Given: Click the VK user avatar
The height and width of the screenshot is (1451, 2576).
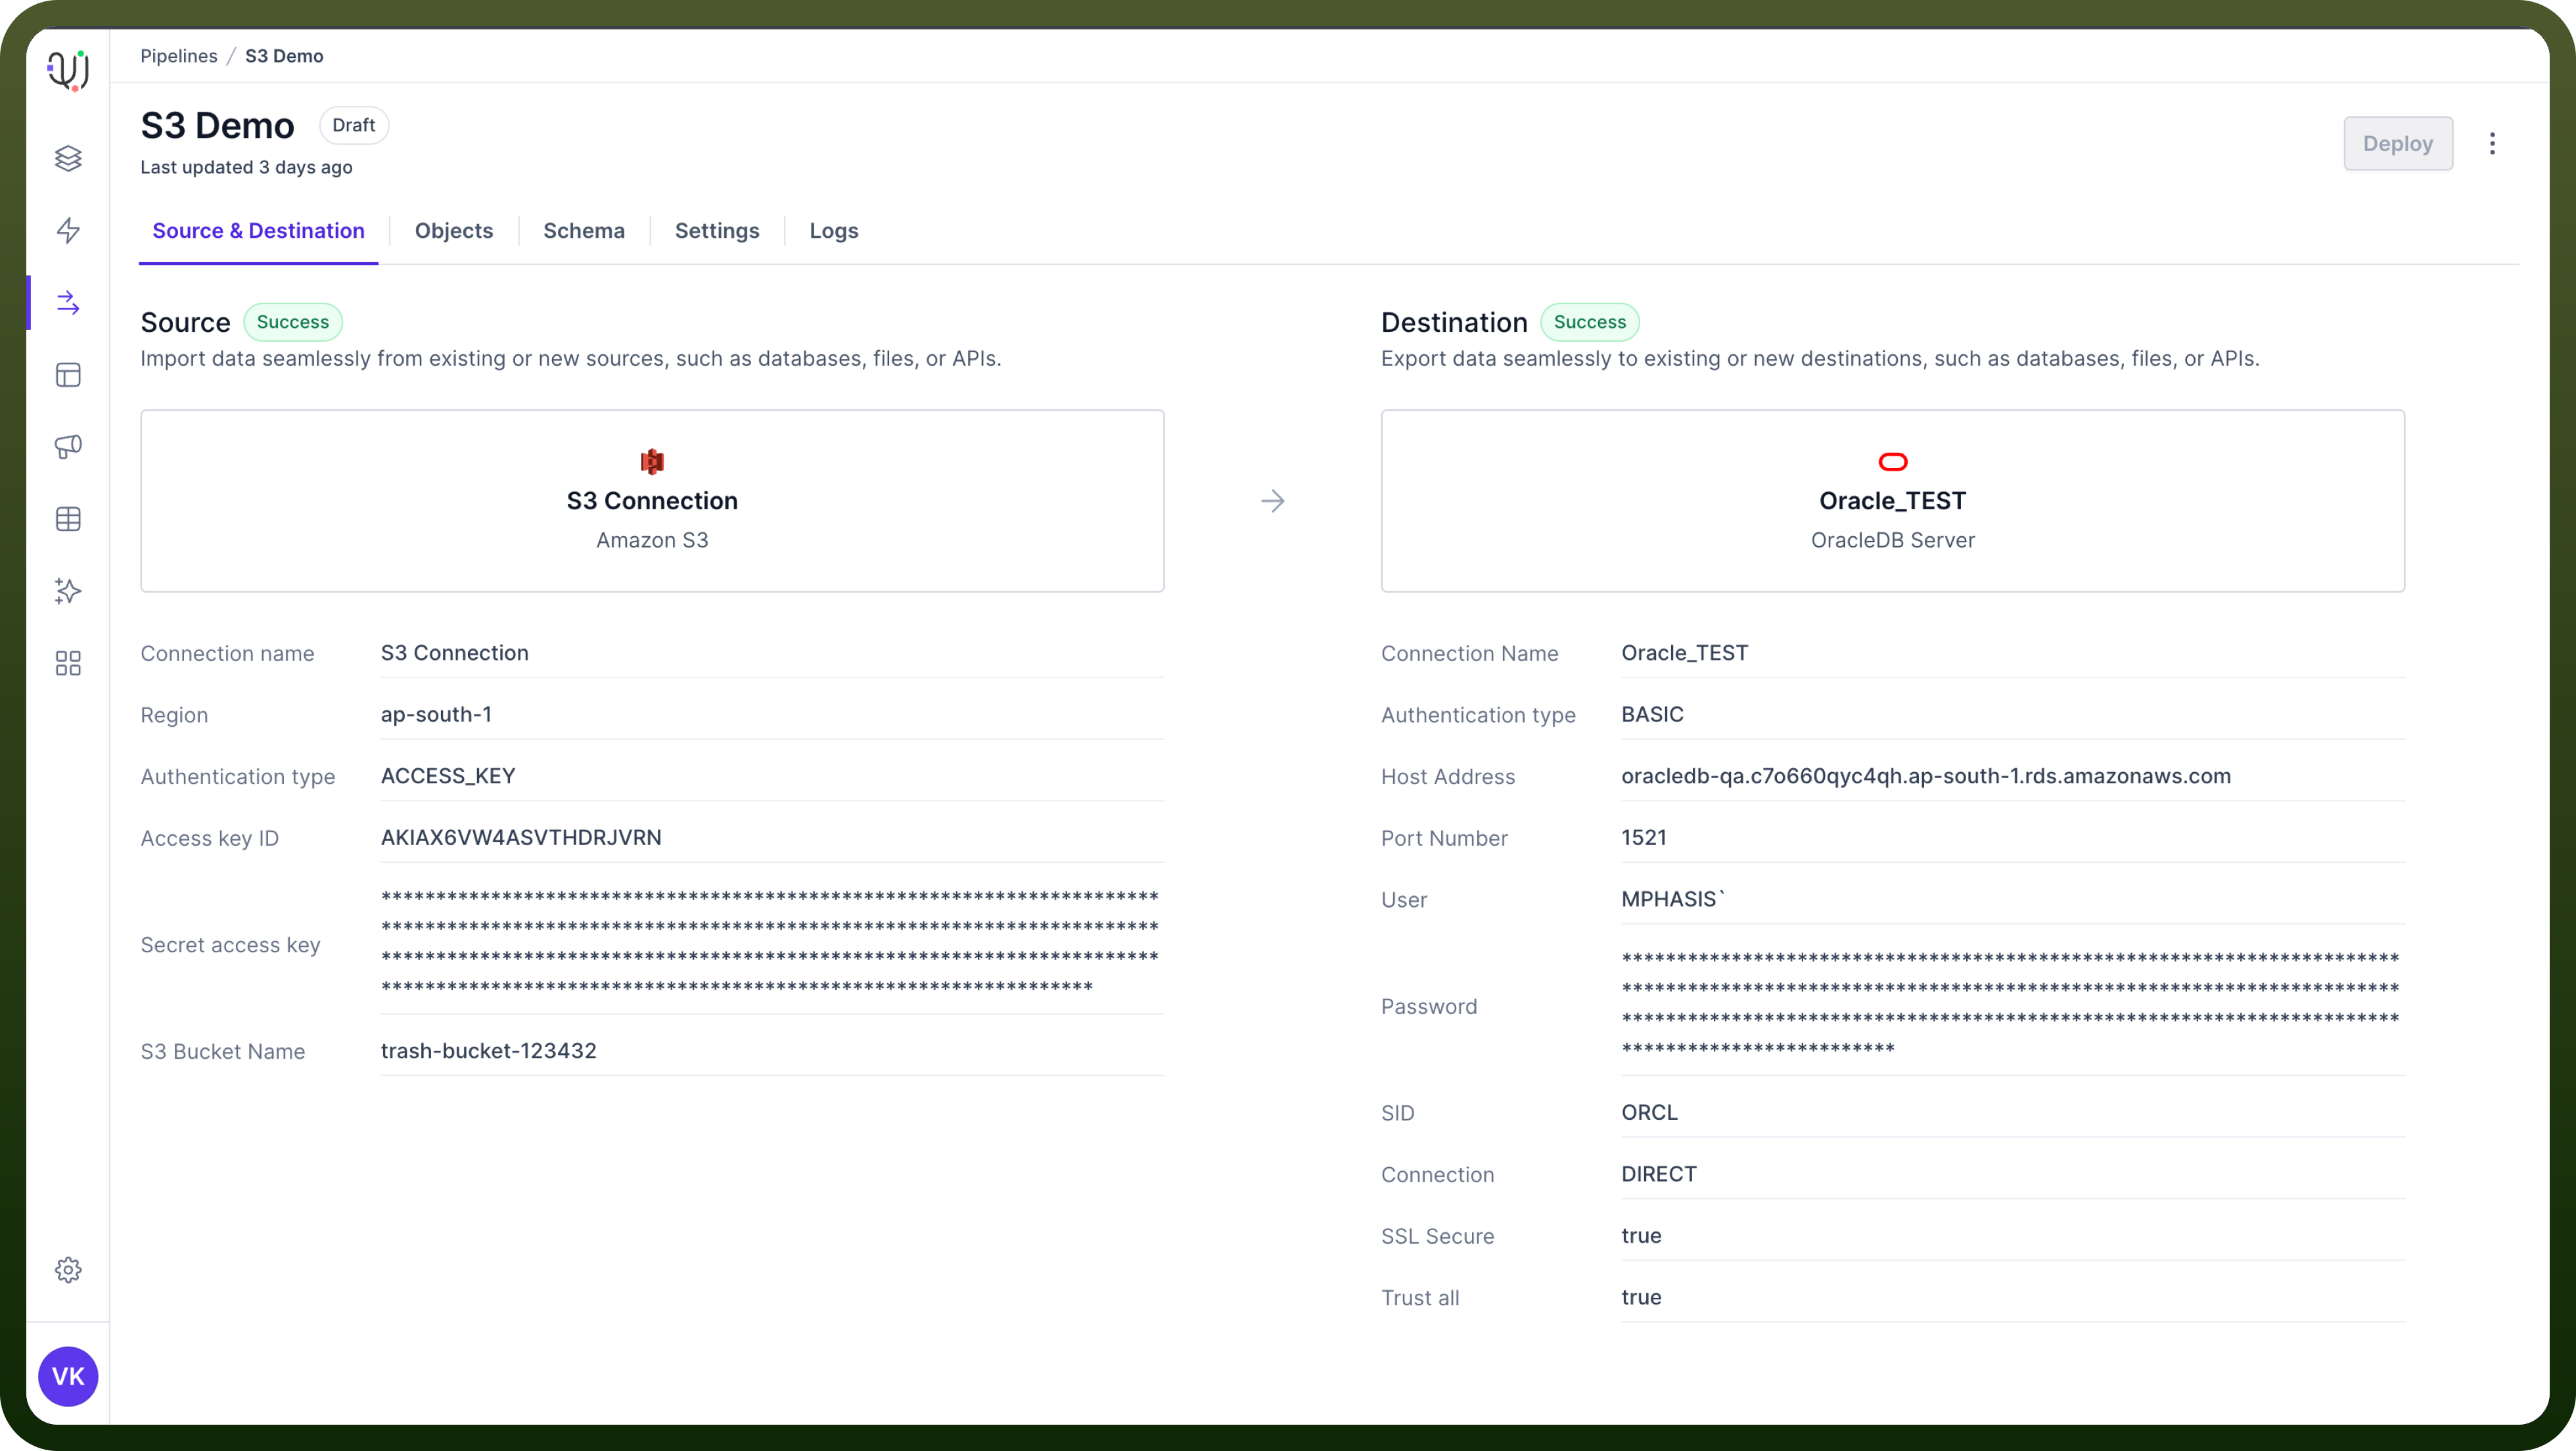Looking at the screenshot, I should pyautogui.click(x=68, y=1376).
